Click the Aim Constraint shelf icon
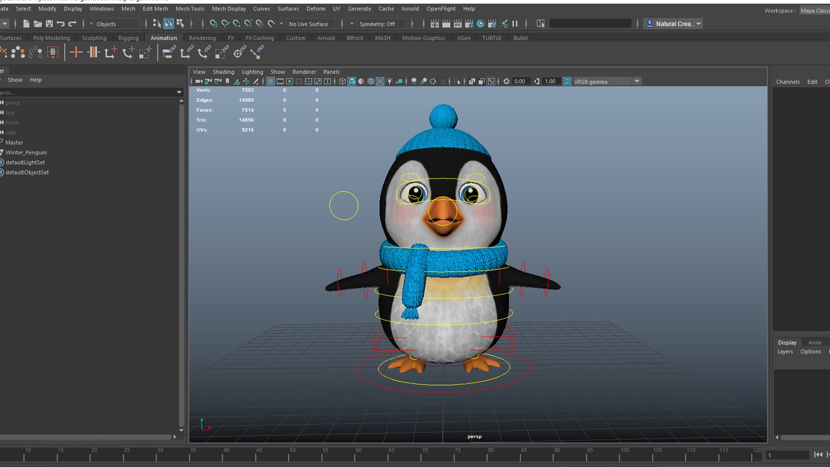Screen dimensions: 830x467 point(239,53)
